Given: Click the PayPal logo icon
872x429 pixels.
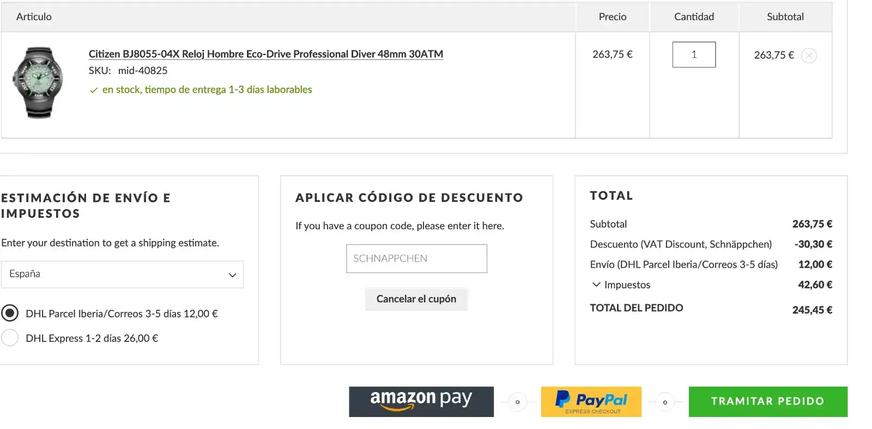Looking at the screenshot, I should tap(562, 399).
